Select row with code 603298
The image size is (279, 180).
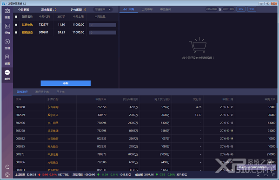pyautogui.click(x=145, y=131)
